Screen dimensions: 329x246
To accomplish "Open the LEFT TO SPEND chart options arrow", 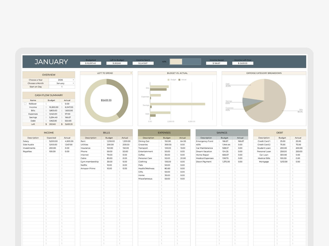I will (130, 73).
